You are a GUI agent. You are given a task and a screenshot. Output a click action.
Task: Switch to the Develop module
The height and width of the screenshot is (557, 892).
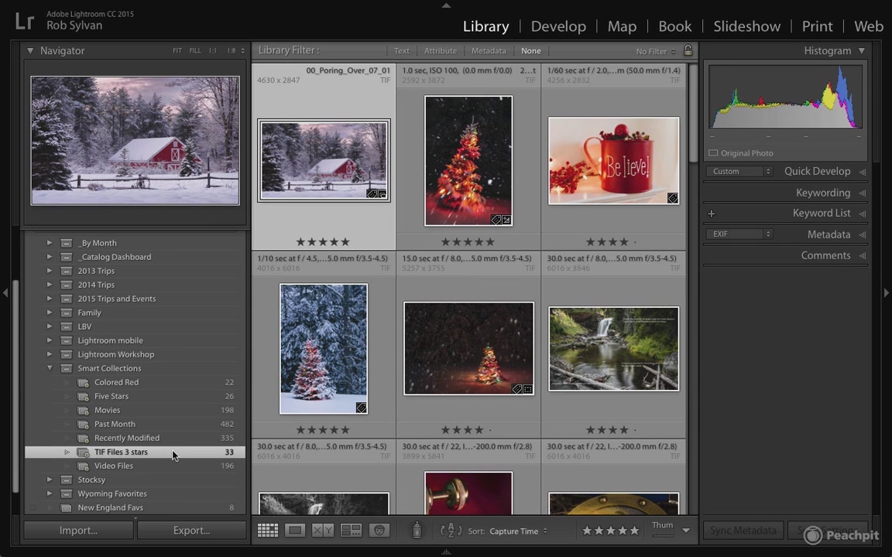coord(558,26)
